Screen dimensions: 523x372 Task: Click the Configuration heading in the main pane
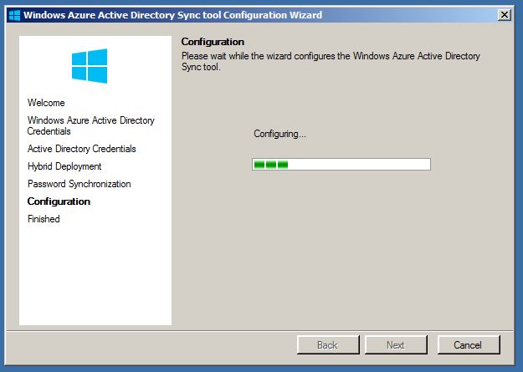click(213, 42)
